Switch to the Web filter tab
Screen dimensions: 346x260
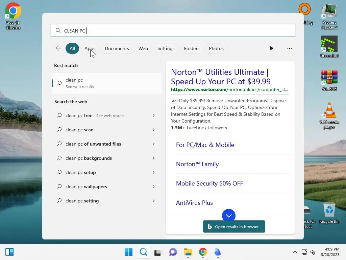[x=143, y=48]
